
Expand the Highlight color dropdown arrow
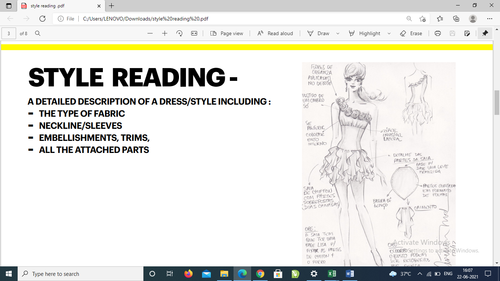(x=389, y=33)
